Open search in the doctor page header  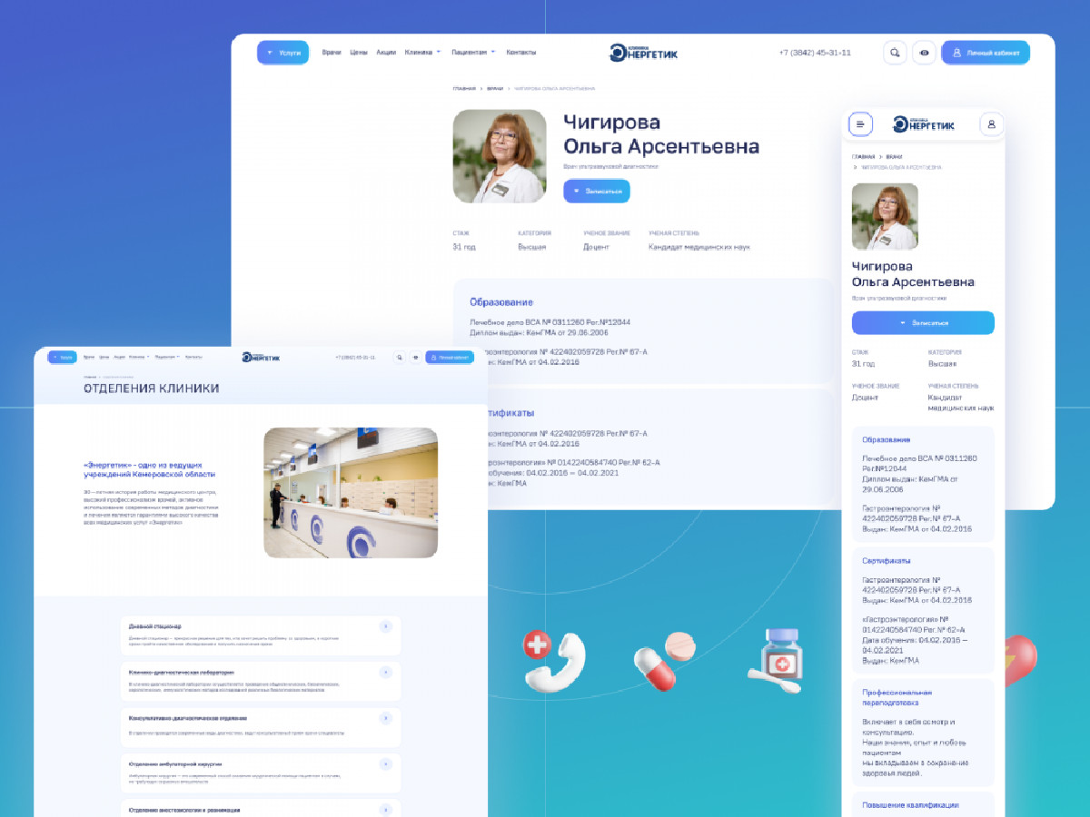pos(895,53)
